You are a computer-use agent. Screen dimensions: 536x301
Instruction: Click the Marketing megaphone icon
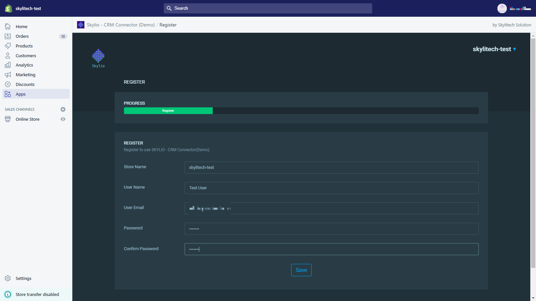pos(8,75)
